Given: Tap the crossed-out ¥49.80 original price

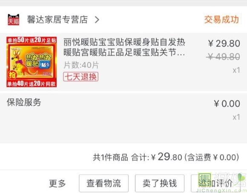Looking at the screenshot, I should 223,56.
